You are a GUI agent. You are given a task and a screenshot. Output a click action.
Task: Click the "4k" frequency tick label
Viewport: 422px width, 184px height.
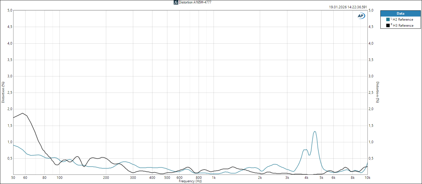(307, 178)
